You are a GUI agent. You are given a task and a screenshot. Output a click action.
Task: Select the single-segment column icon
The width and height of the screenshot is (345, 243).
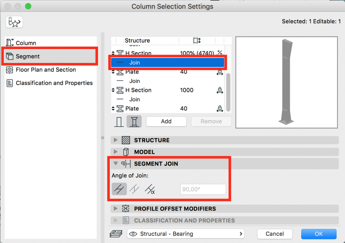pyautogui.click(x=119, y=121)
